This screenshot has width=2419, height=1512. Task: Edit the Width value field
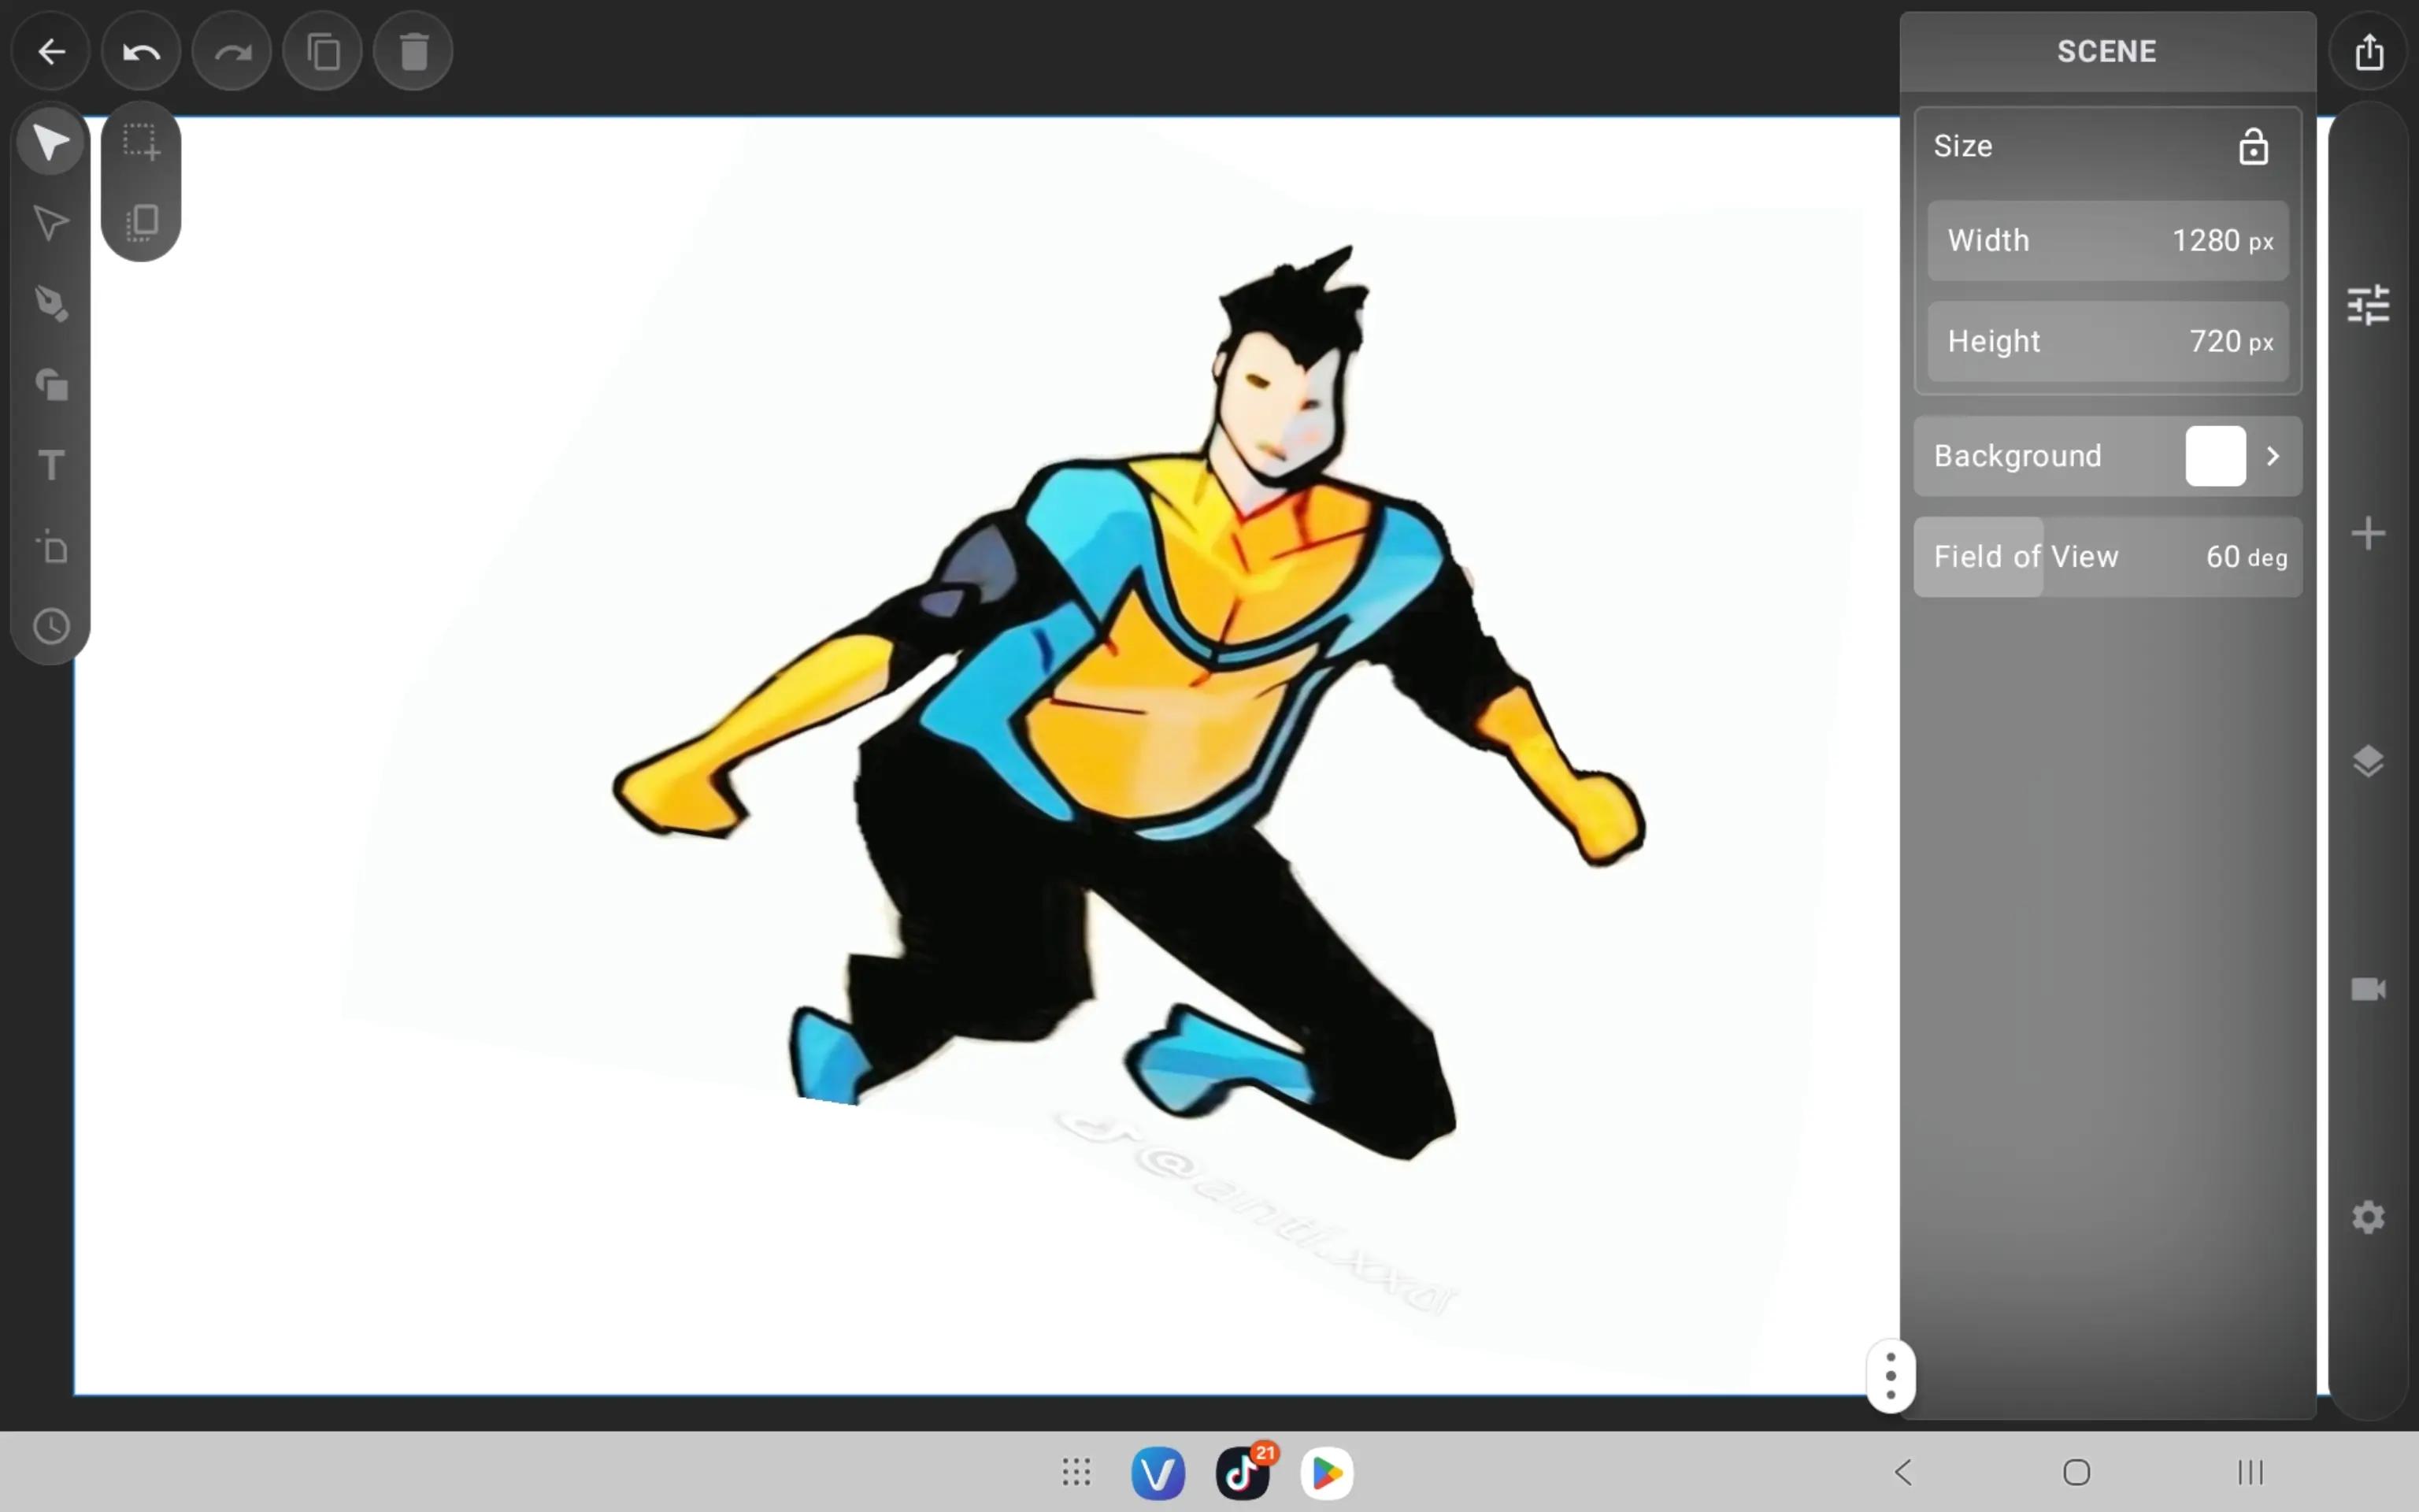point(2107,241)
